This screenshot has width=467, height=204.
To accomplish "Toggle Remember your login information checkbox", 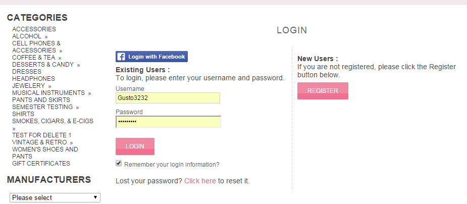I will coord(119,163).
